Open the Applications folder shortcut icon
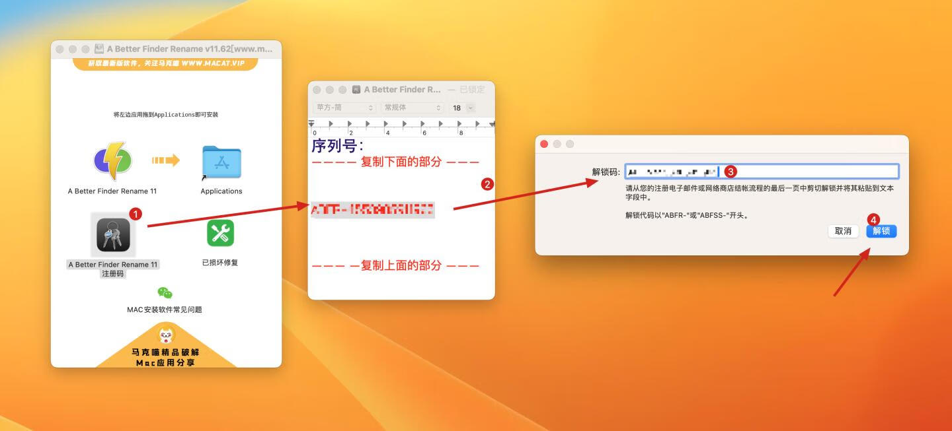The width and height of the screenshot is (952, 431). click(x=221, y=163)
